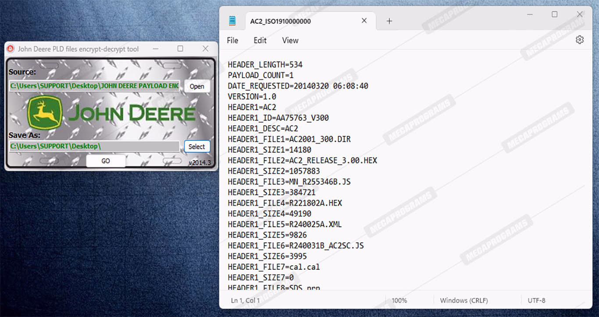Click the Save As path field

(94, 146)
